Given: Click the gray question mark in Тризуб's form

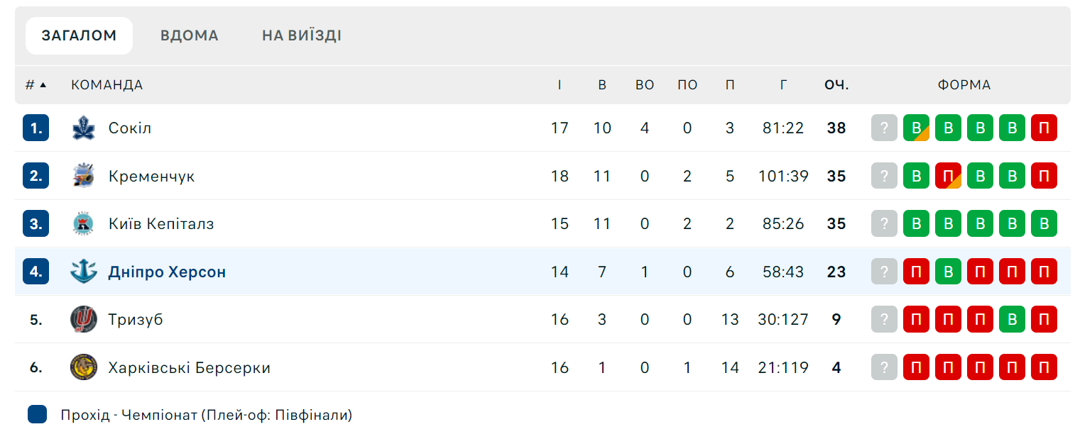Looking at the screenshot, I should coord(884,320).
